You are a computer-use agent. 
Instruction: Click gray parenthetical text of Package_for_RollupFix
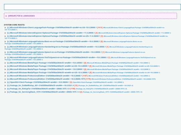[101, 89]
